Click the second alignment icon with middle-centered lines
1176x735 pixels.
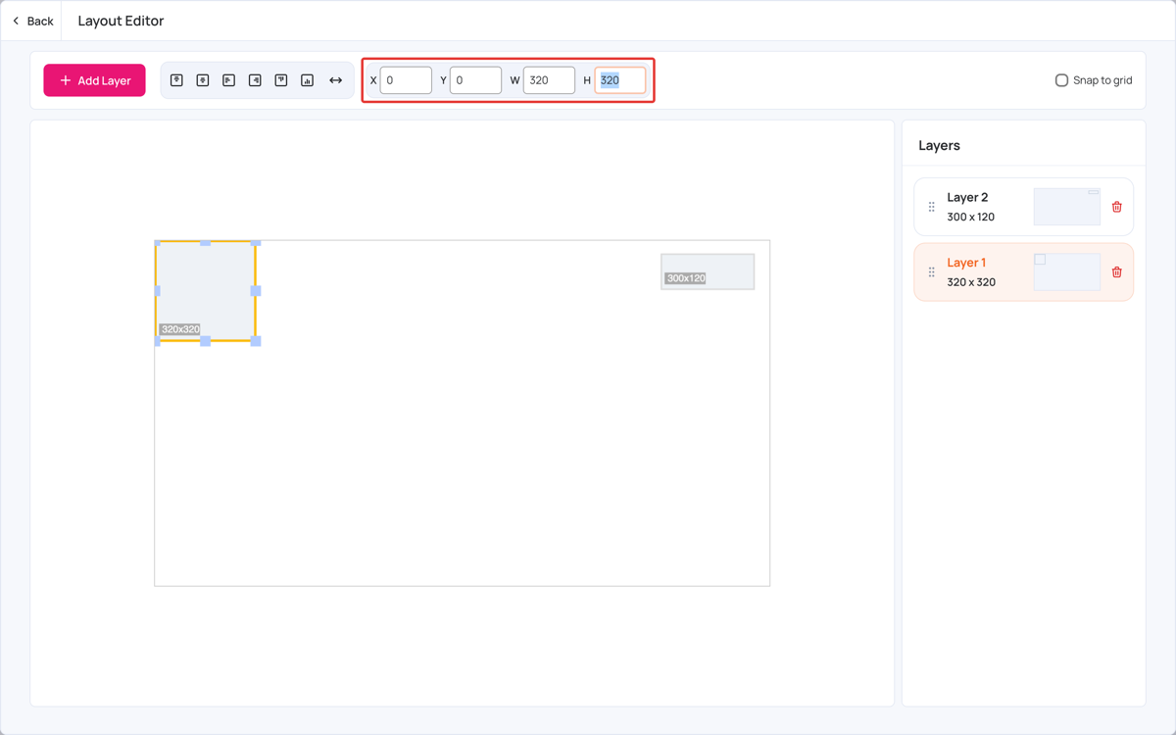(203, 80)
